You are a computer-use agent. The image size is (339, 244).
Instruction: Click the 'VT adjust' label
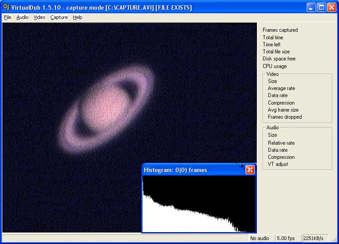tap(278, 164)
